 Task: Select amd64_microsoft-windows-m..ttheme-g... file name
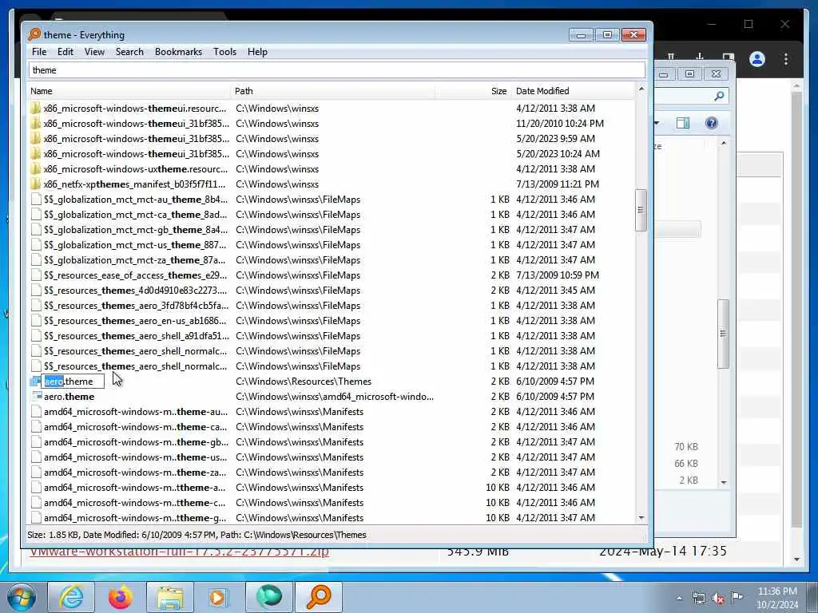tap(135, 517)
